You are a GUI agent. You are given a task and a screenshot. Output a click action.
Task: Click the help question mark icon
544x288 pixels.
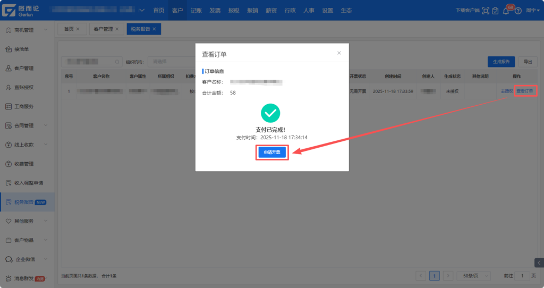[x=518, y=11]
